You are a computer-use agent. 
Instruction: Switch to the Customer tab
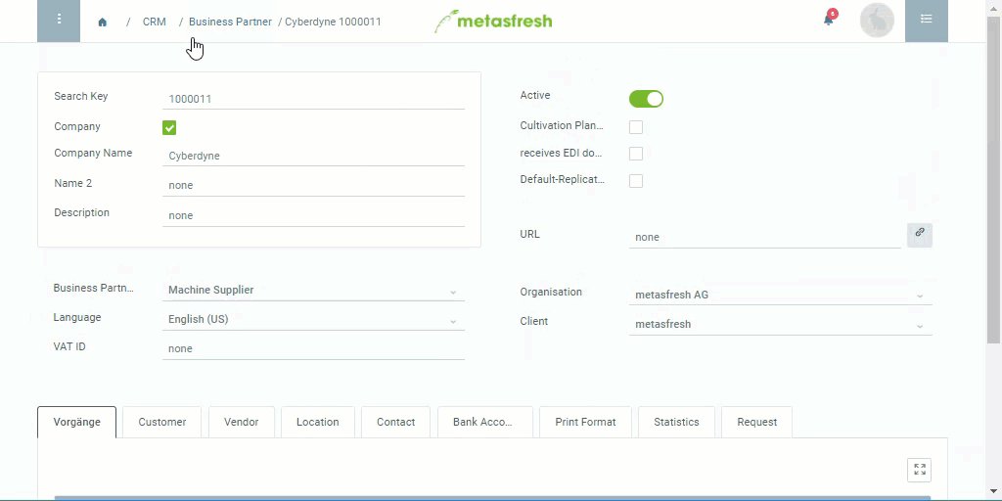point(162,422)
